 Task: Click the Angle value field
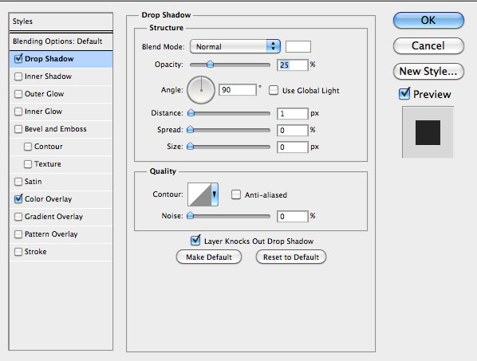click(x=238, y=90)
